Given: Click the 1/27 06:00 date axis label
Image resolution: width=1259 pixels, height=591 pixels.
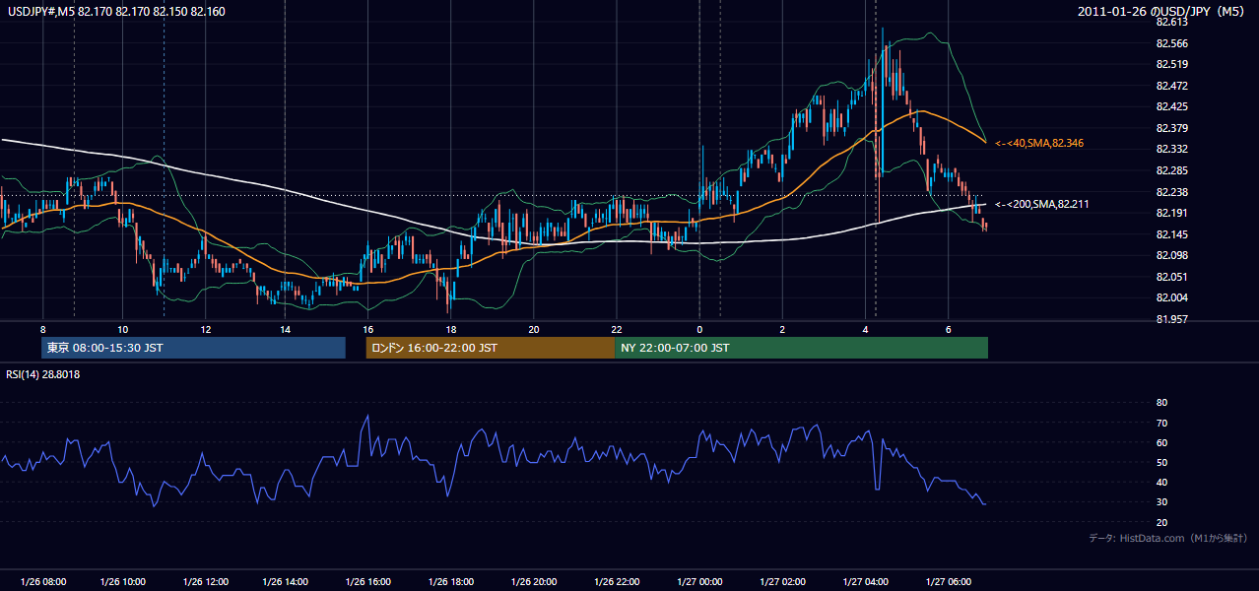Looking at the screenshot, I should (948, 581).
